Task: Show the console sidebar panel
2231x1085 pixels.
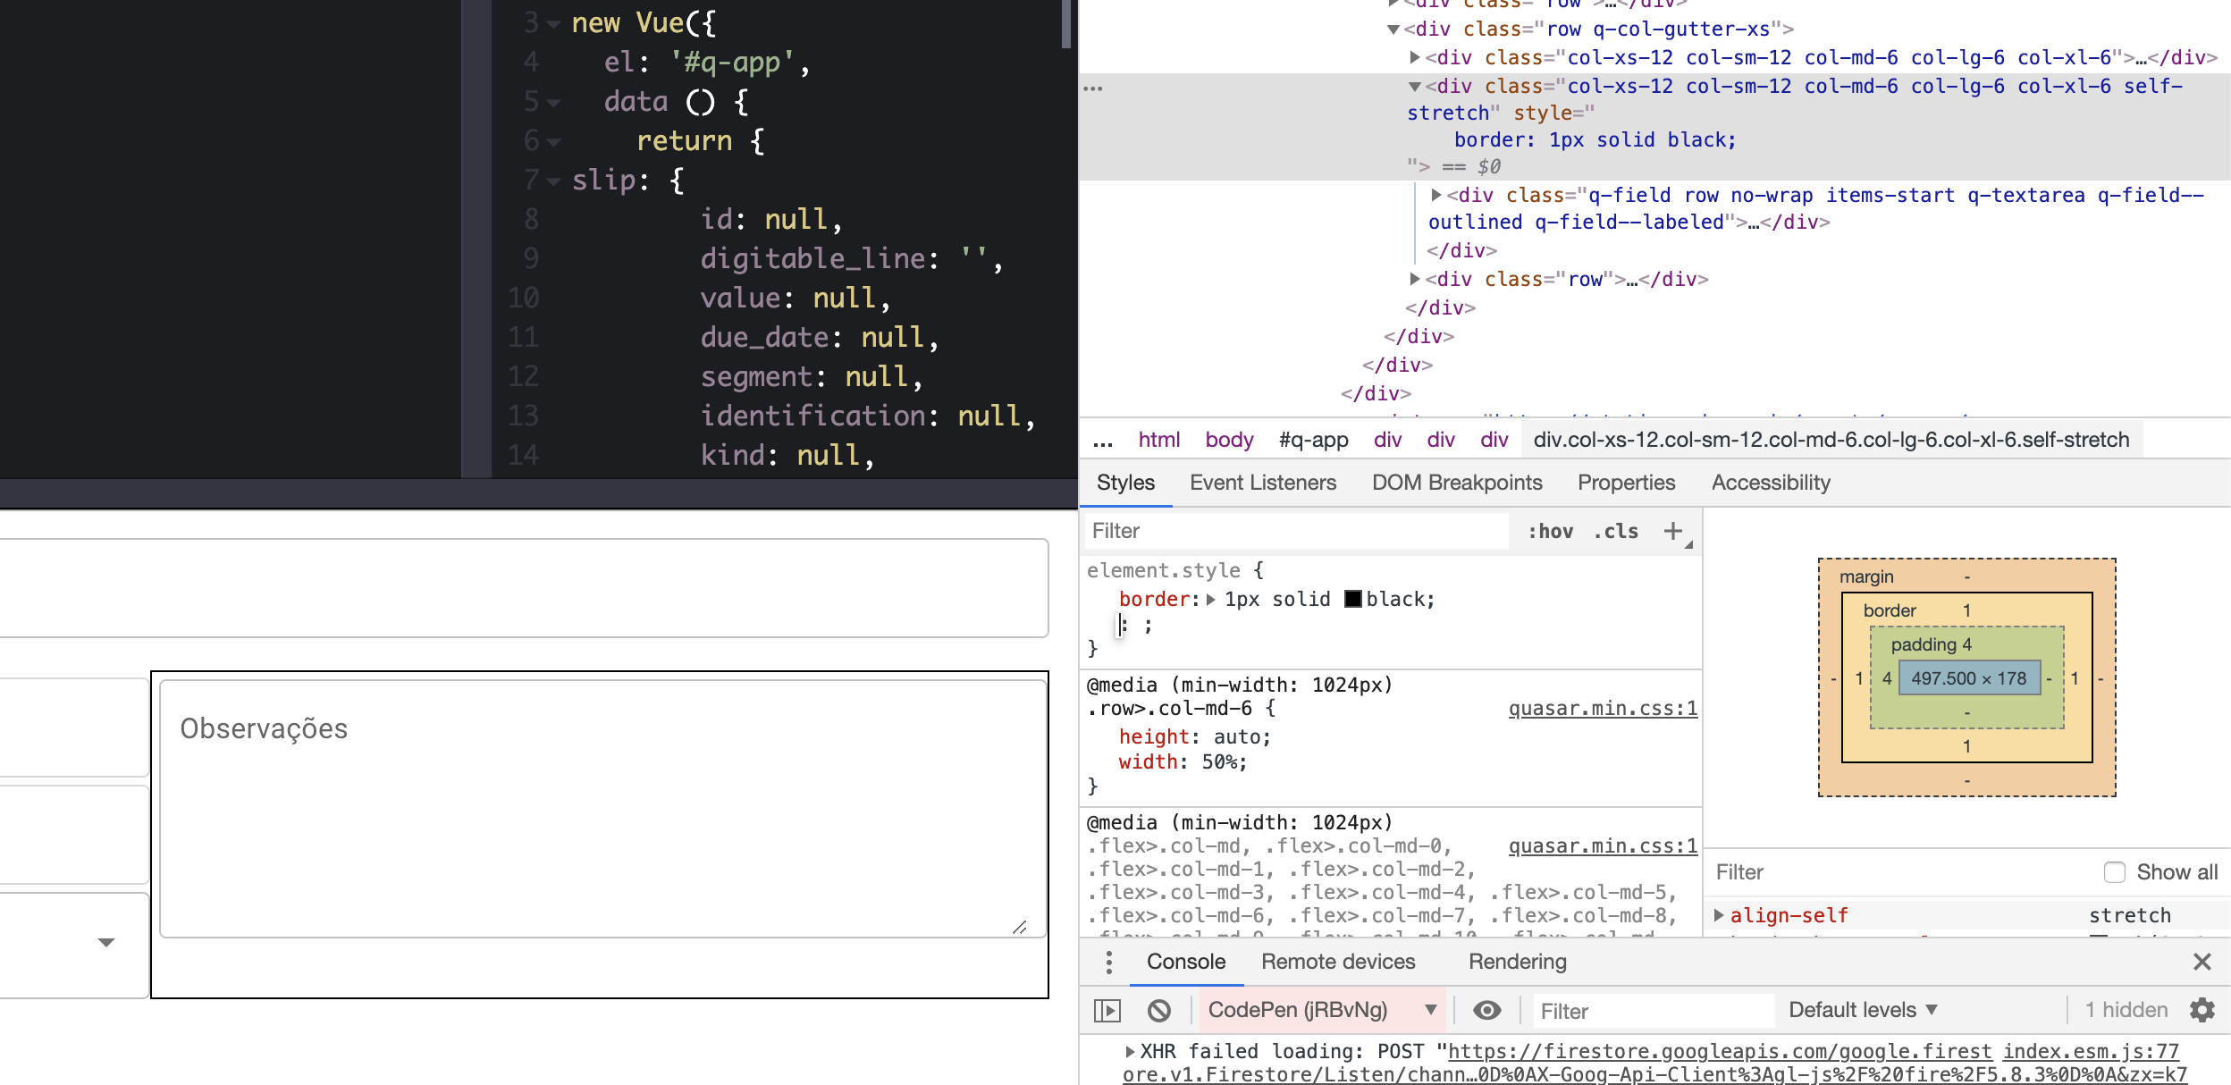Action: pos(1108,1010)
